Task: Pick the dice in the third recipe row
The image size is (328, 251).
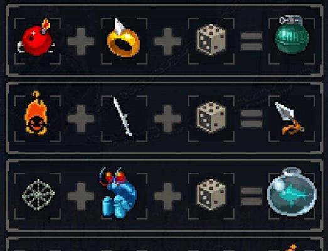Action: point(211,195)
